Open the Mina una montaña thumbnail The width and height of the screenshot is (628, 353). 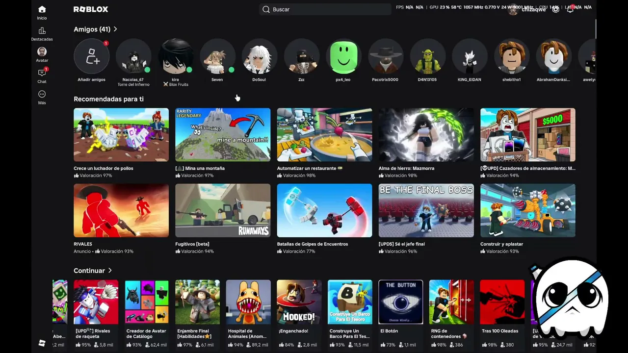point(223,135)
